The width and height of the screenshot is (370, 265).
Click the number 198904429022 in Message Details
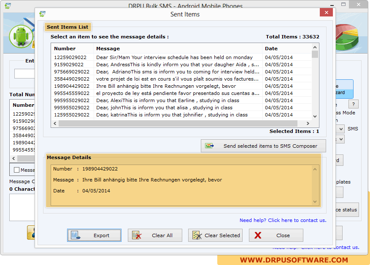tap(100, 169)
